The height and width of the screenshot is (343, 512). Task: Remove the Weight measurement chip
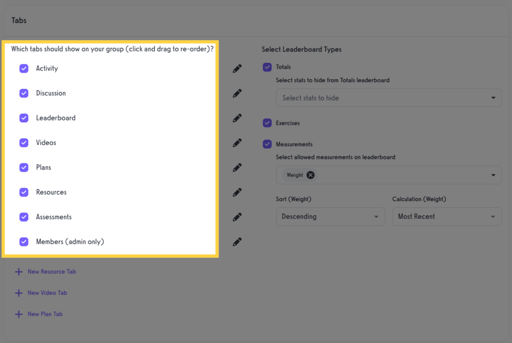(310, 175)
